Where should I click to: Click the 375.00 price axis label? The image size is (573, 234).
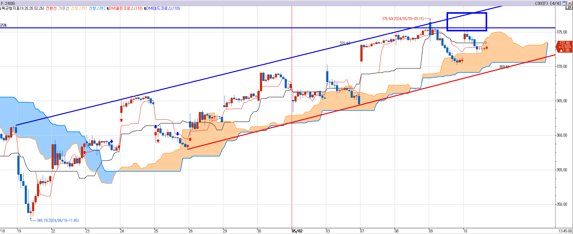point(562,32)
